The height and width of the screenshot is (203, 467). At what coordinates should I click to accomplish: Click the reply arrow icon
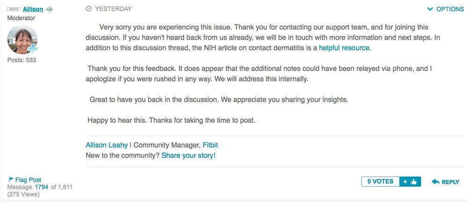pyautogui.click(x=436, y=182)
